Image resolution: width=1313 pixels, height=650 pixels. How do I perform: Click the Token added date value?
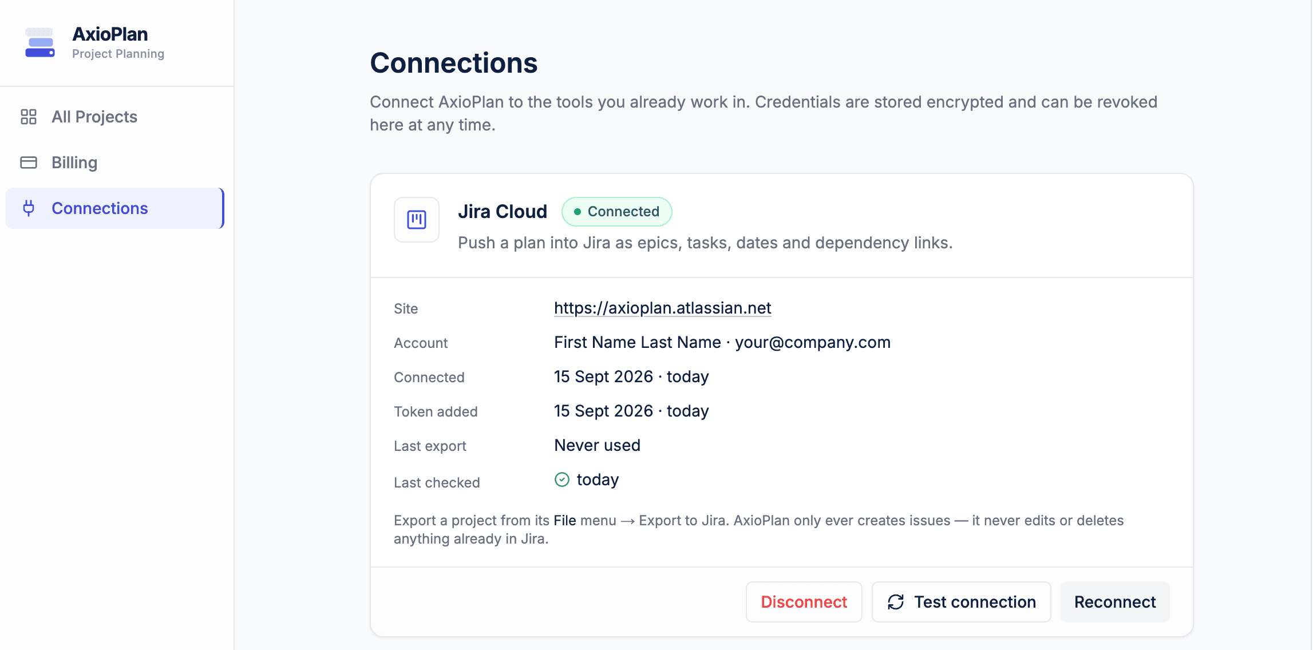[x=631, y=411]
